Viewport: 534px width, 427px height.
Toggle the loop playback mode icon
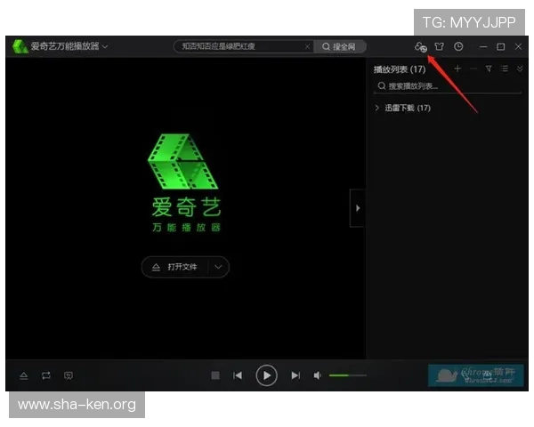pos(46,375)
